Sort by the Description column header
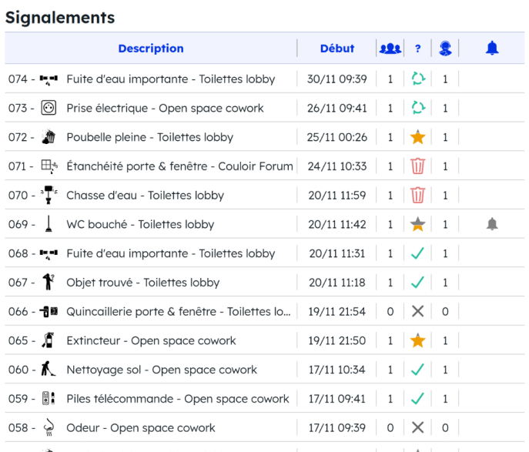This screenshot has width=529, height=452. (151, 49)
